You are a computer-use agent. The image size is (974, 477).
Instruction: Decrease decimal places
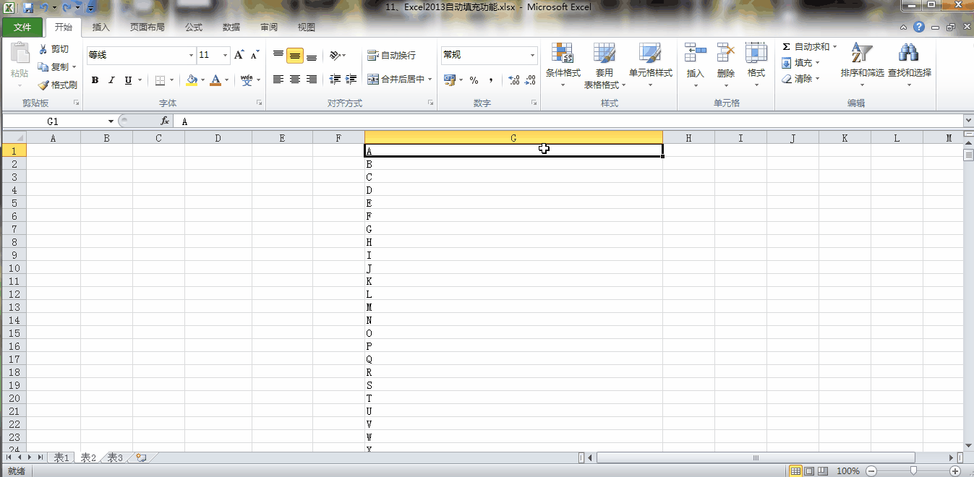[x=531, y=80]
